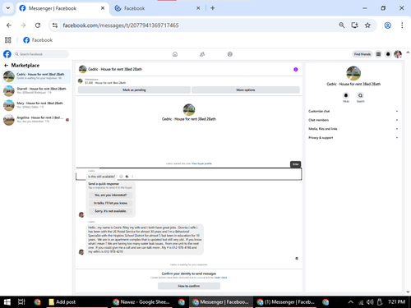Image resolution: width=411 pixels, height=308 pixels.
Task: Click the install app icon in address bar
Action: tap(355, 25)
